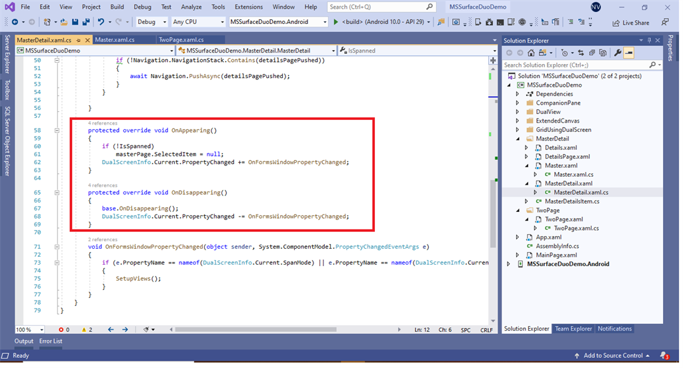Screen dimensions: 683x368
Task: Open the MSSurfaceDuoDemo project navigation dropdown
Action: point(95,51)
